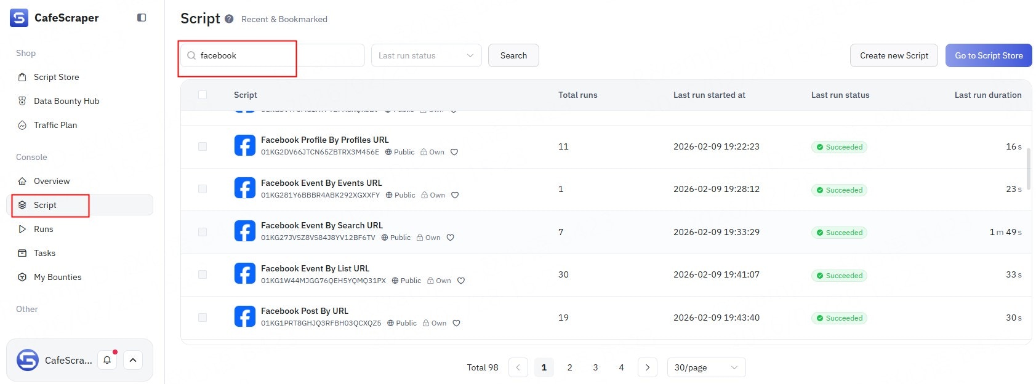Click the help icon beside Script title

(229, 19)
